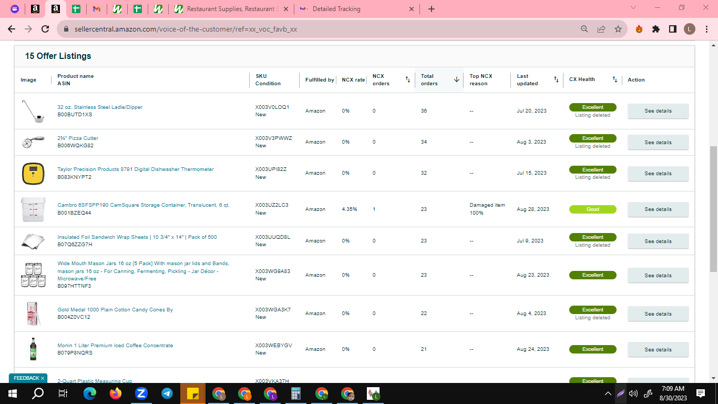Viewport: 718px width, 404px height.
Task: See details for the Cambro Storage Container
Action: 658,209
